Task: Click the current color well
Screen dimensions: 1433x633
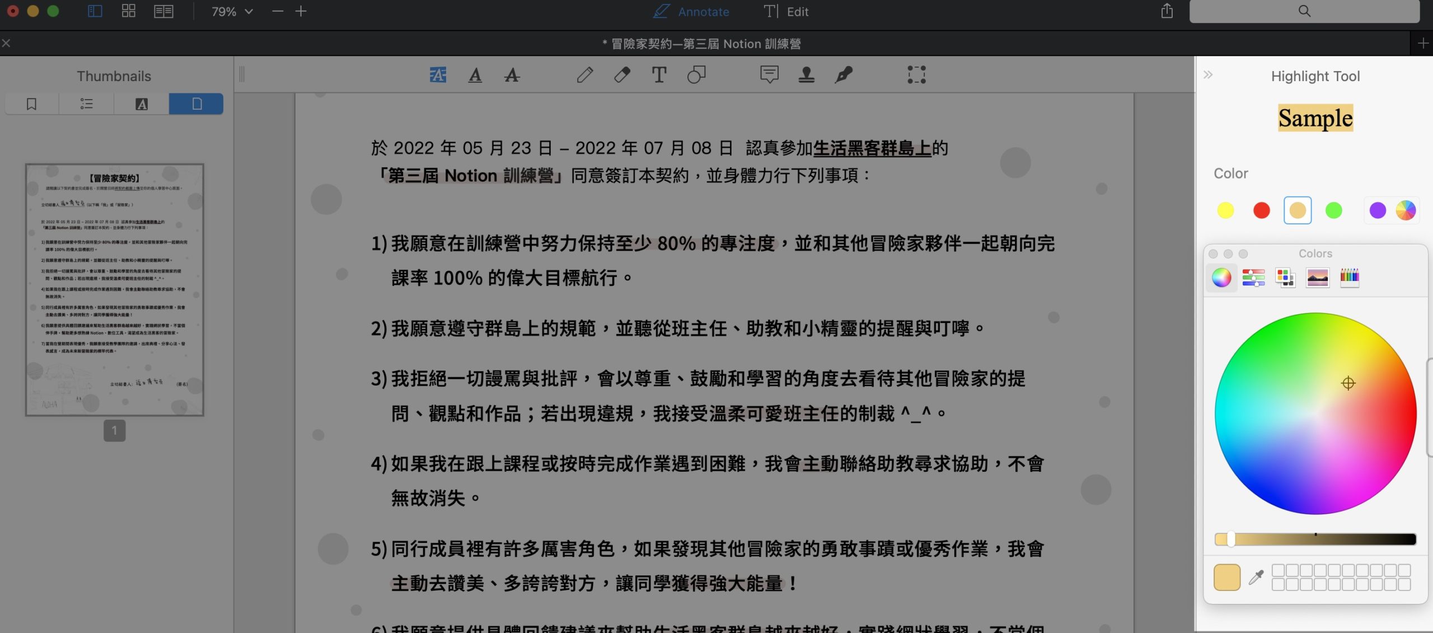Action: (x=1227, y=578)
